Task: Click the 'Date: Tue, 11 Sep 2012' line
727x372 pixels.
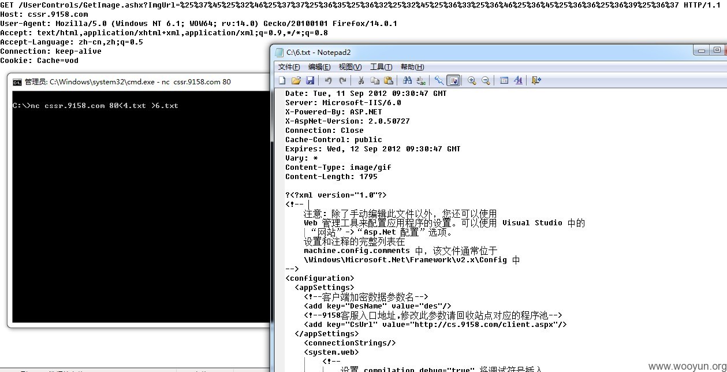Action: coord(366,94)
